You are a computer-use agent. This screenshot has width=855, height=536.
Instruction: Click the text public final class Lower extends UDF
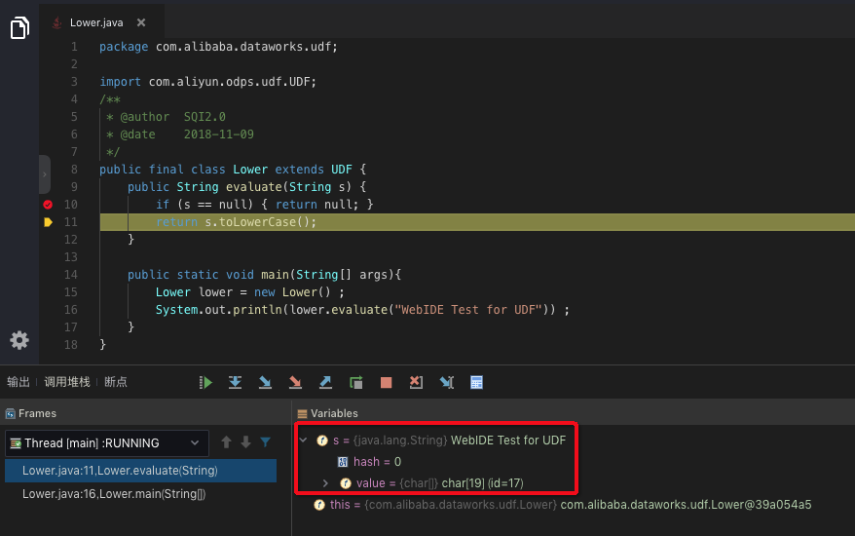(226, 170)
